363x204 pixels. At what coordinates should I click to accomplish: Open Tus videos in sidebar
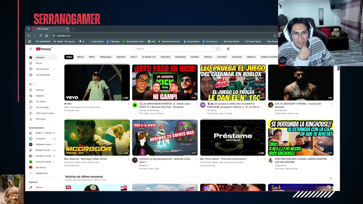[42, 101]
